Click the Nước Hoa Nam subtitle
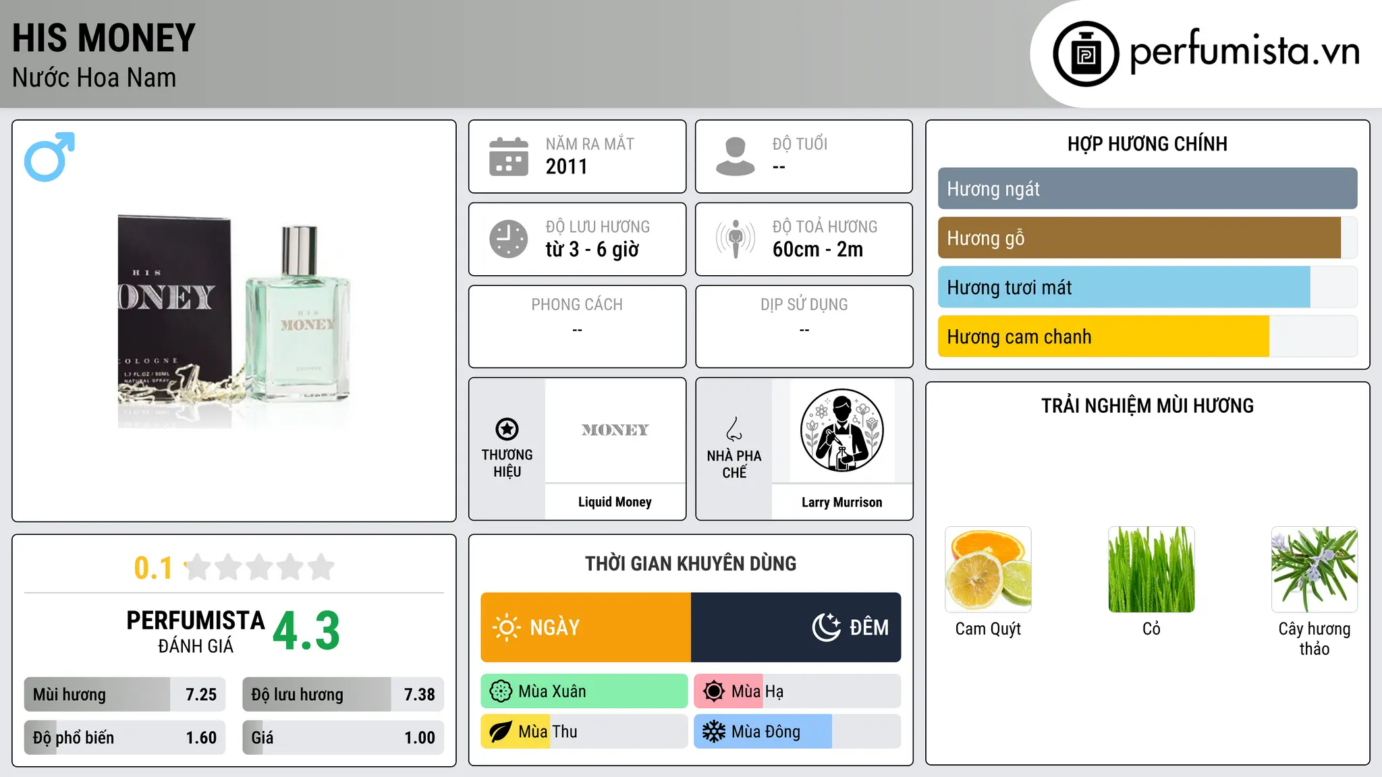Image resolution: width=1382 pixels, height=777 pixels. [94, 78]
